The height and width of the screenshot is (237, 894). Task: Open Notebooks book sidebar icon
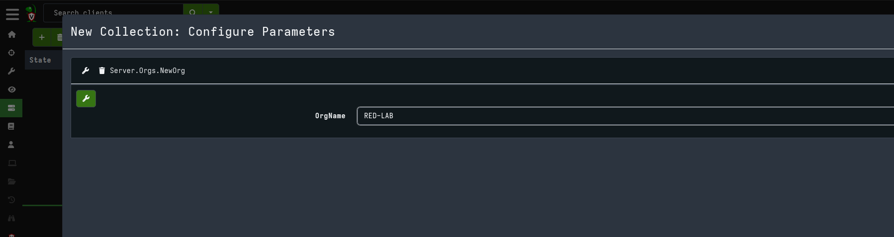tap(11, 126)
